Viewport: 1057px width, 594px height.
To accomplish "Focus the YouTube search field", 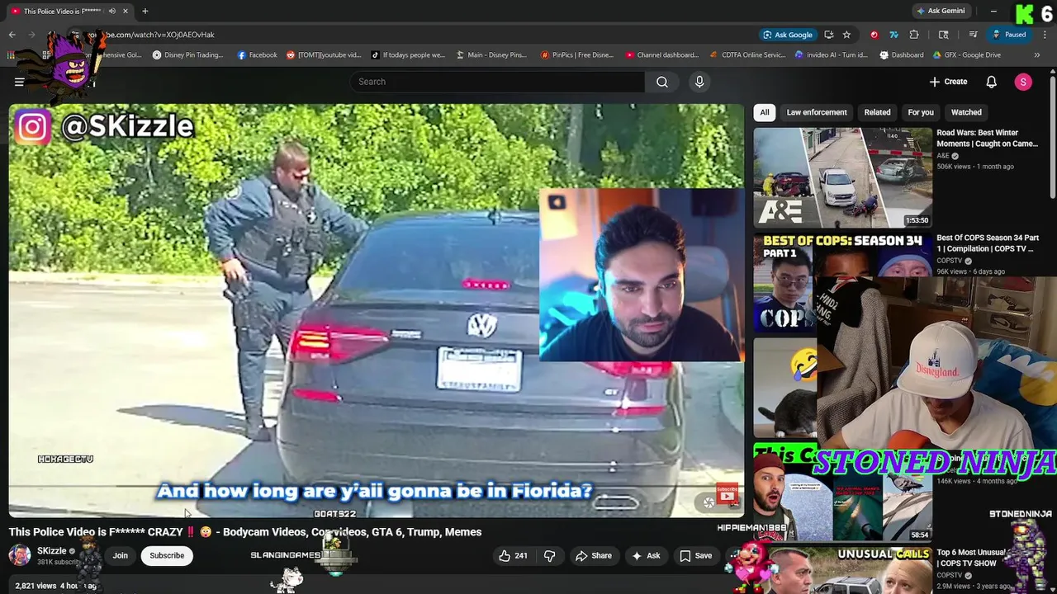I will (x=497, y=82).
